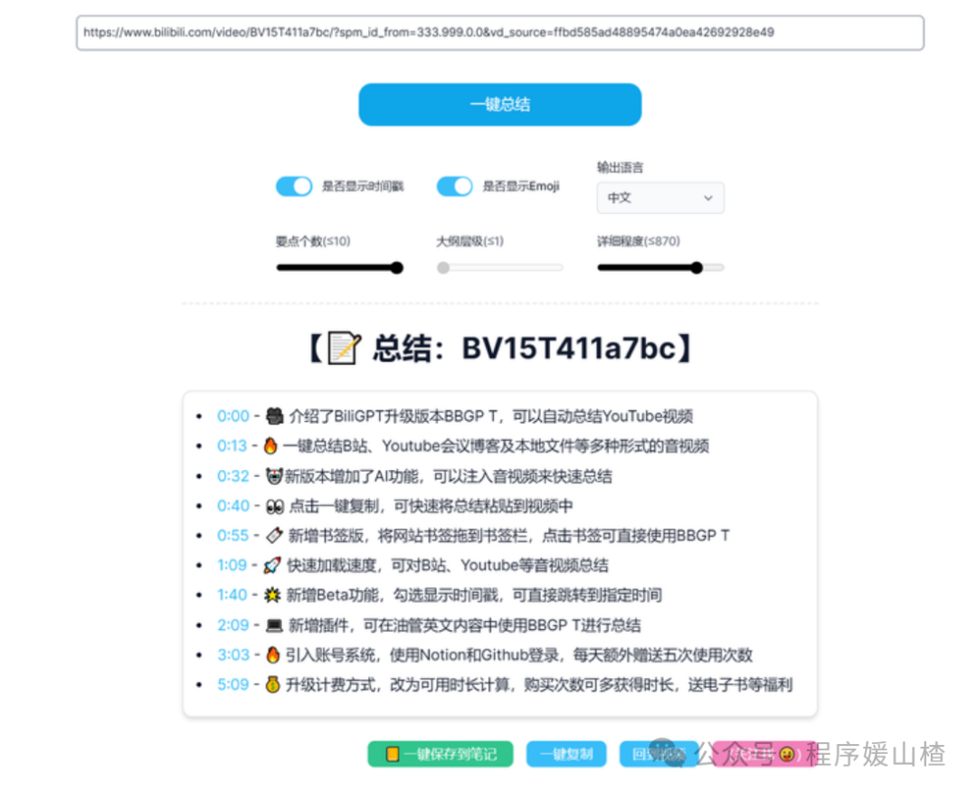The height and width of the screenshot is (793, 977).
Task: Click the eyes emoji in the 0:40 row
Action: (x=275, y=506)
